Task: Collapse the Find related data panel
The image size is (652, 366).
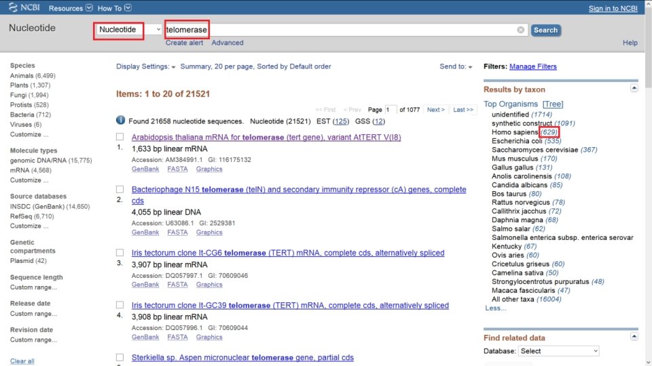Action: point(634,337)
